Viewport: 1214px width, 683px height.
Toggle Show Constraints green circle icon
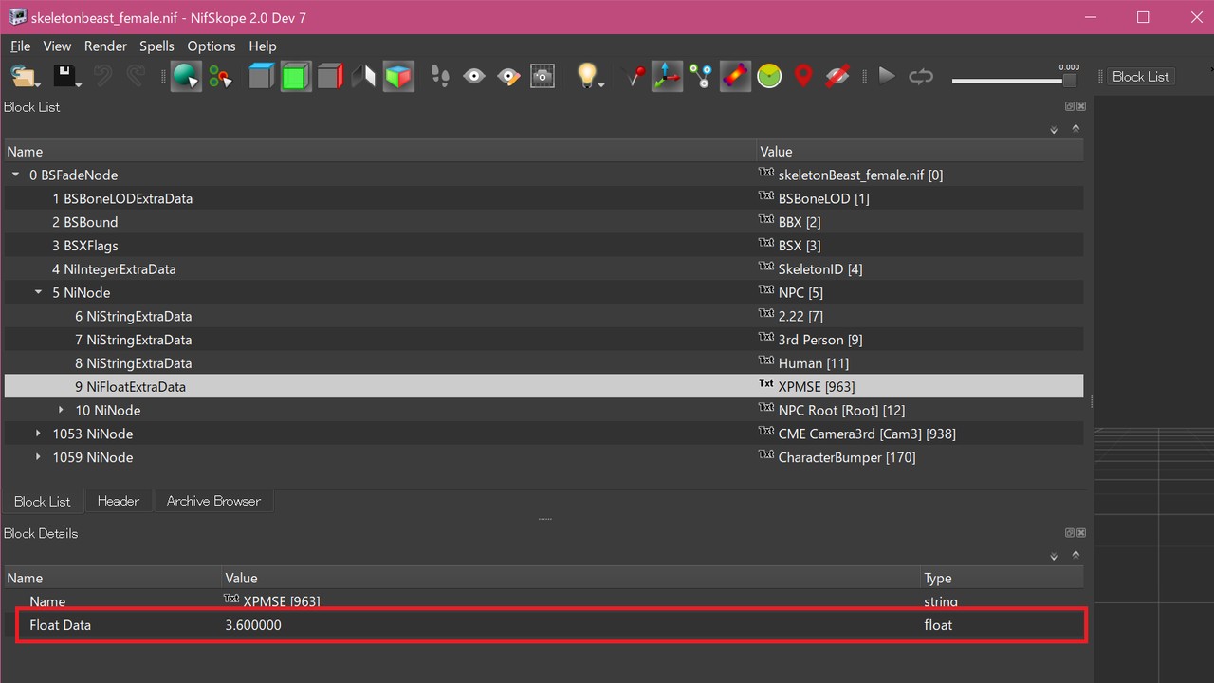click(769, 77)
